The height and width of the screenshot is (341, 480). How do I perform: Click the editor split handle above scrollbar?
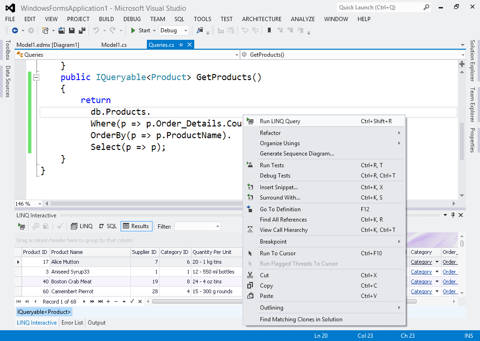(x=462, y=64)
